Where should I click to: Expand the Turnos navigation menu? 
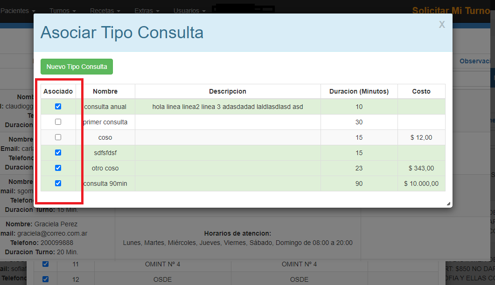[63, 10]
